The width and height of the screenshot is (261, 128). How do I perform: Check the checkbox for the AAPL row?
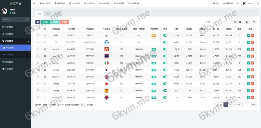pyautogui.click(x=38, y=35)
